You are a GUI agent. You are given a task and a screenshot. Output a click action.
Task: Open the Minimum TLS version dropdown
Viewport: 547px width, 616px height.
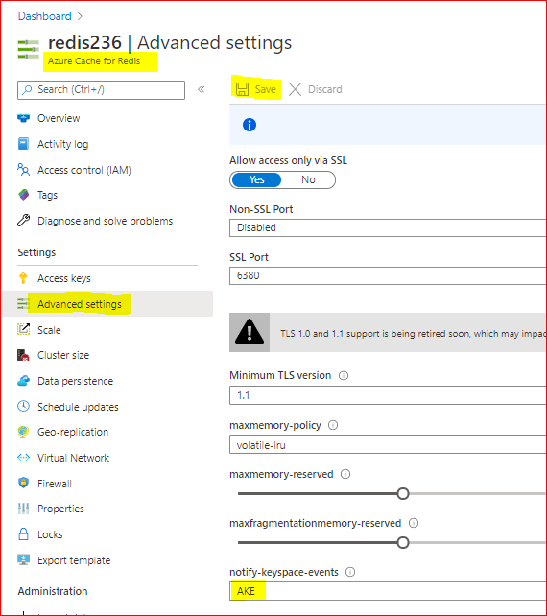pyautogui.click(x=388, y=395)
